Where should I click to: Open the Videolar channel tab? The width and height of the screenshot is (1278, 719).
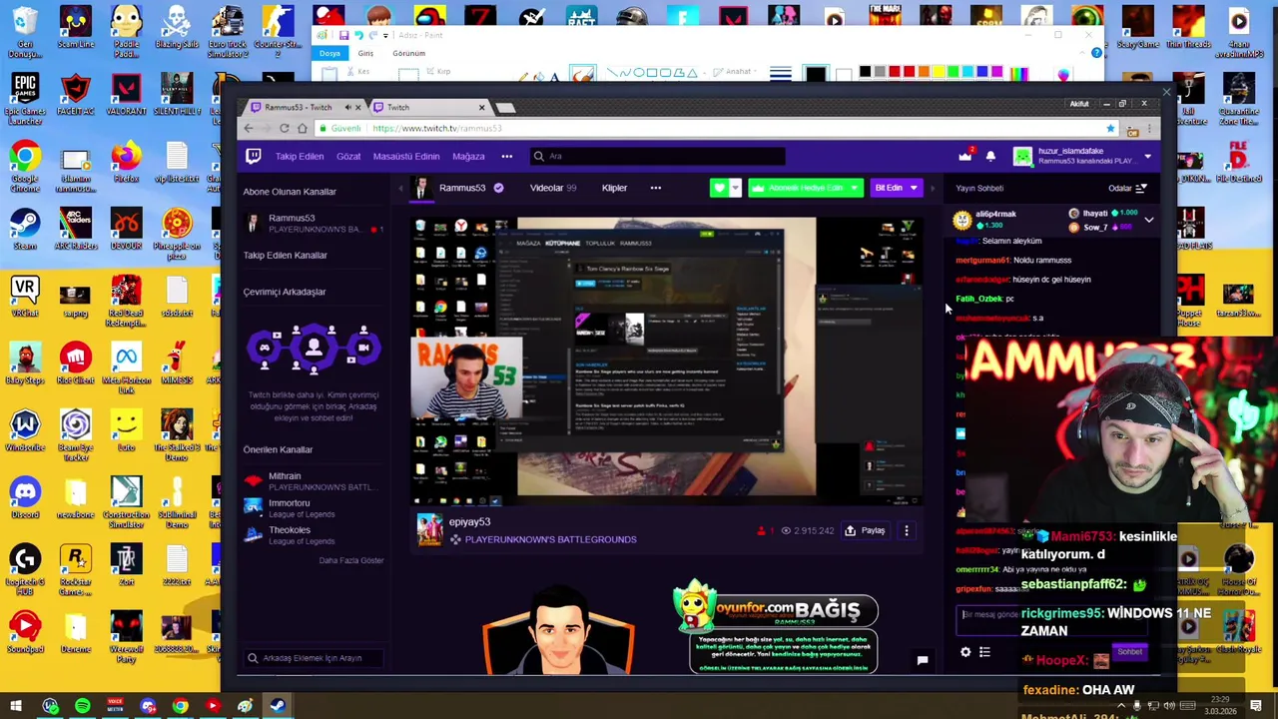[552, 188]
